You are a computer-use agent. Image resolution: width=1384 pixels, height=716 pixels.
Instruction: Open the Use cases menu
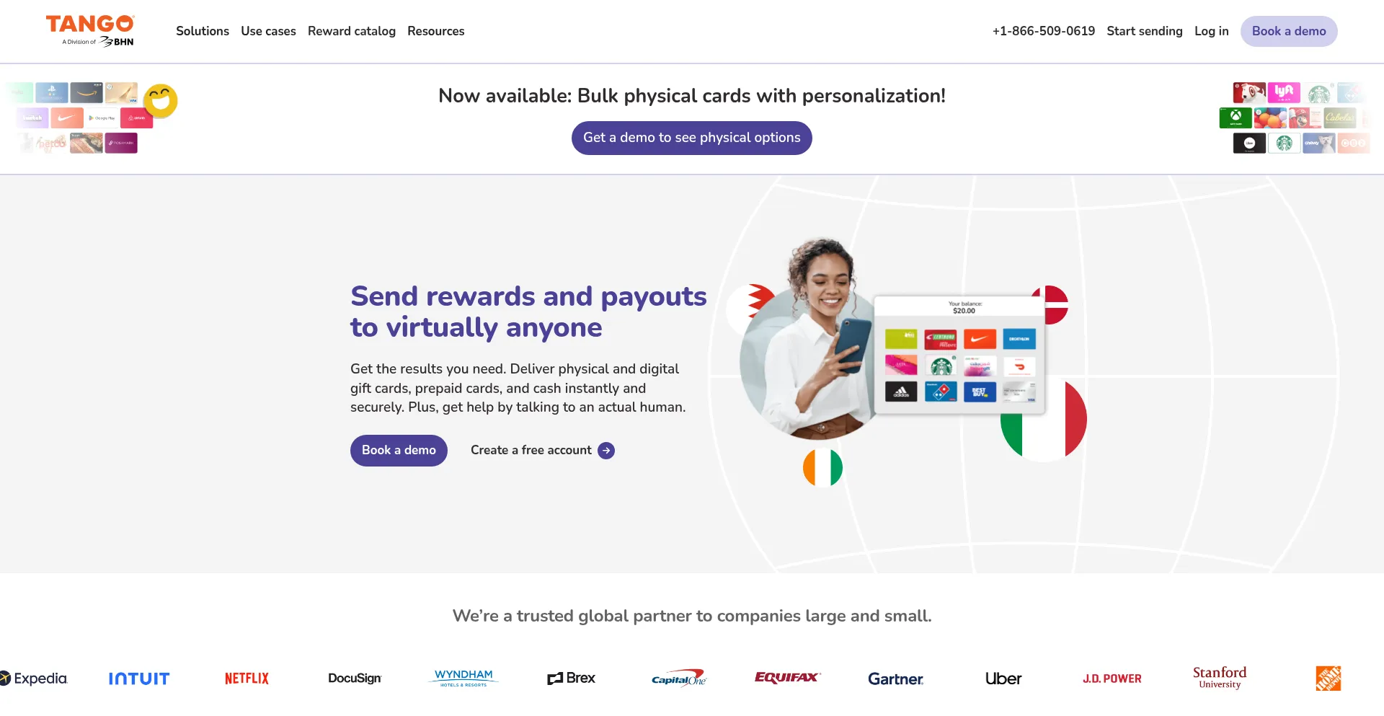tap(268, 31)
